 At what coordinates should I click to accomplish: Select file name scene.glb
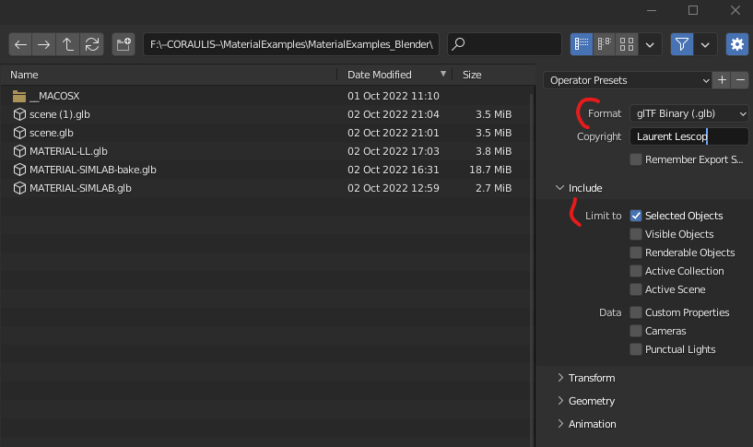click(x=52, y=133)
